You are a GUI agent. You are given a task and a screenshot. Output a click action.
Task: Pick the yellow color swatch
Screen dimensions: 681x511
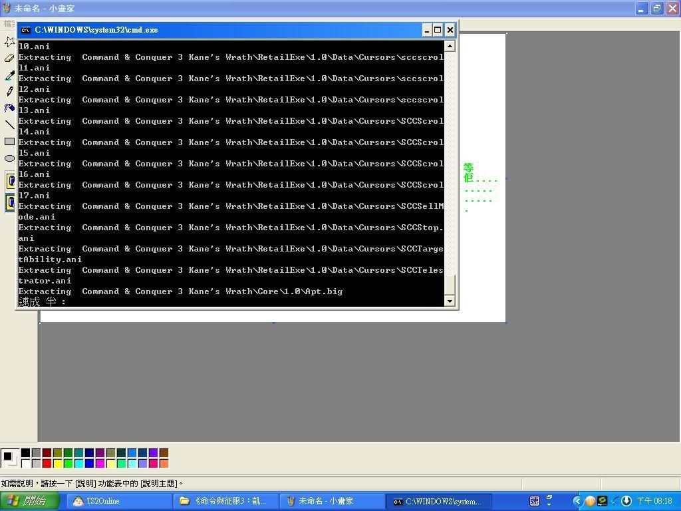pyautogui.click(x=57, y=463)
